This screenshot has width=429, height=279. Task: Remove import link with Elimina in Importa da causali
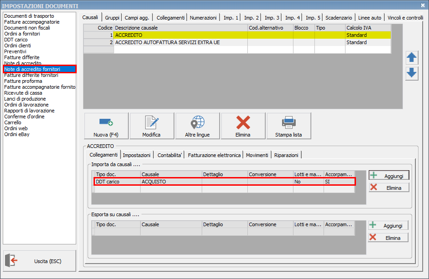click(x=389, y=188)
